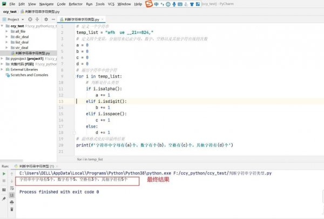Click the script path link in console output
This screenshot has height=219, width=324.
[x=222, y=173]
